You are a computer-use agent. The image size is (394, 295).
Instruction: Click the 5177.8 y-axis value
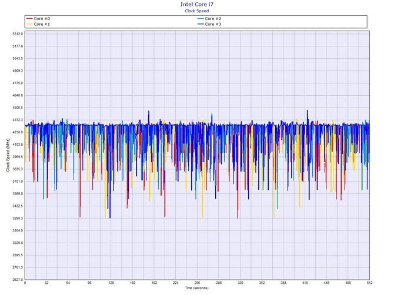point(18,46)
